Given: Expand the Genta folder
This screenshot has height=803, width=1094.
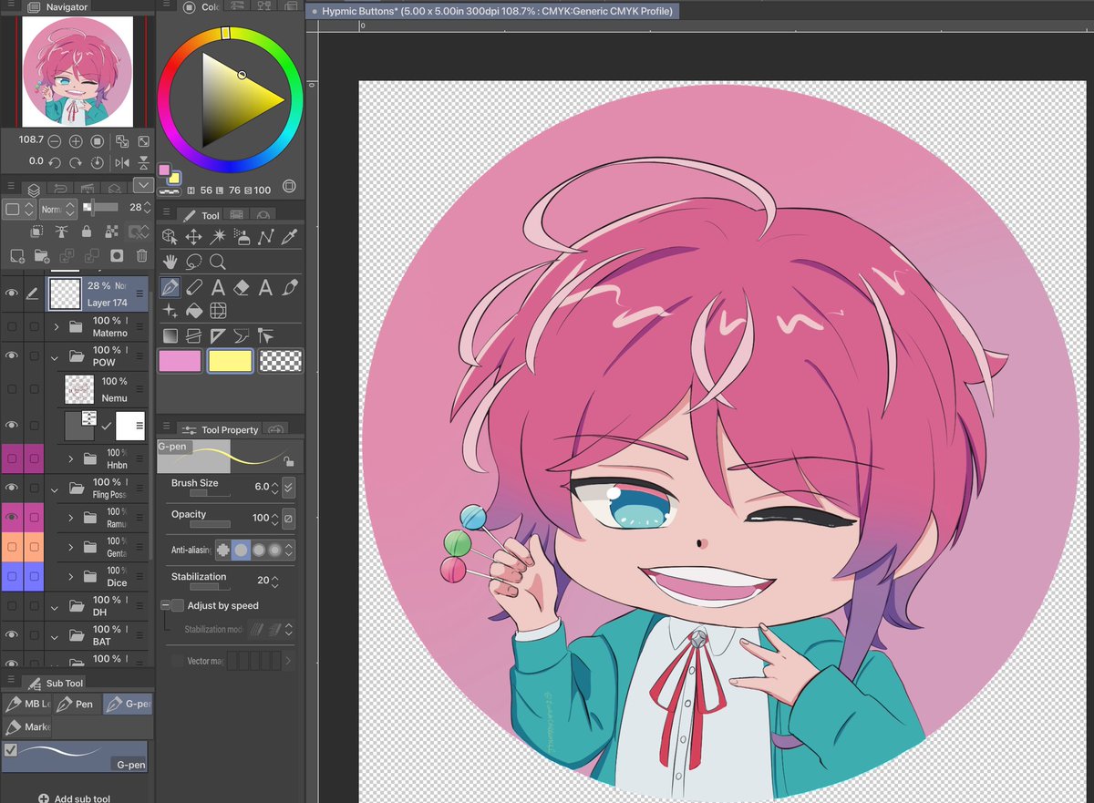Looking at the screenshot, I should [70, 547].
